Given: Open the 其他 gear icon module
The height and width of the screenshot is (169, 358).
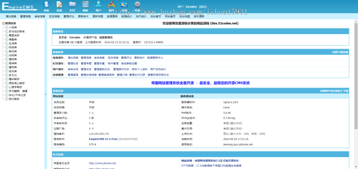Looking at the screenshot, I should (x=137, y=6).
